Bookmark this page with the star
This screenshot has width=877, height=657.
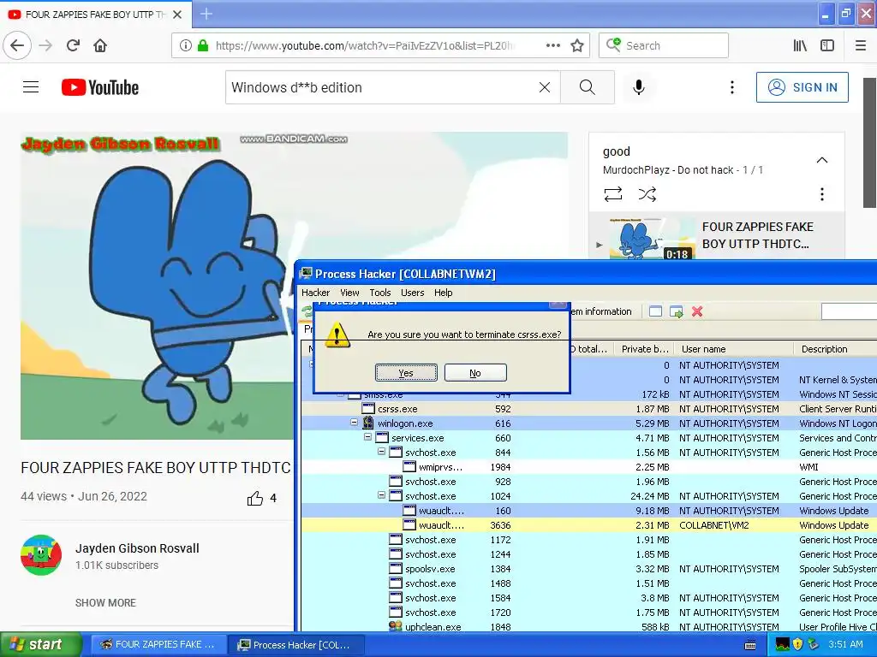[577, 45]
